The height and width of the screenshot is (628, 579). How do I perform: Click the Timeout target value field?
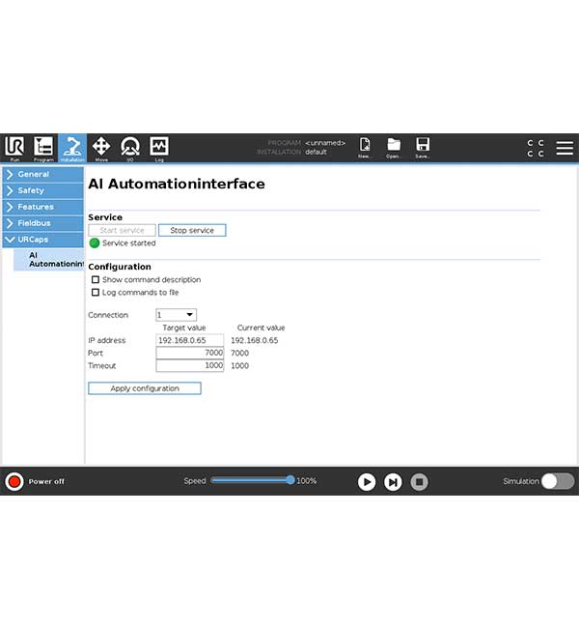(x=190, y=365)
